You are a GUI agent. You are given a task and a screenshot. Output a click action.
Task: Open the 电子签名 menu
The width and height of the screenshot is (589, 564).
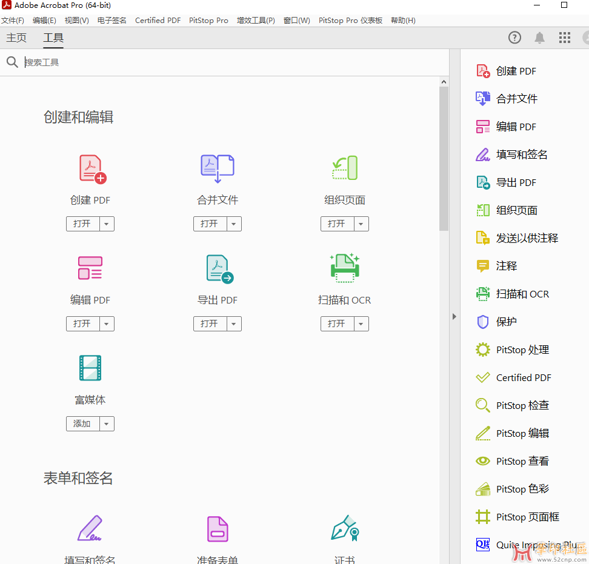pyautogui.click(x=111, y=20)
